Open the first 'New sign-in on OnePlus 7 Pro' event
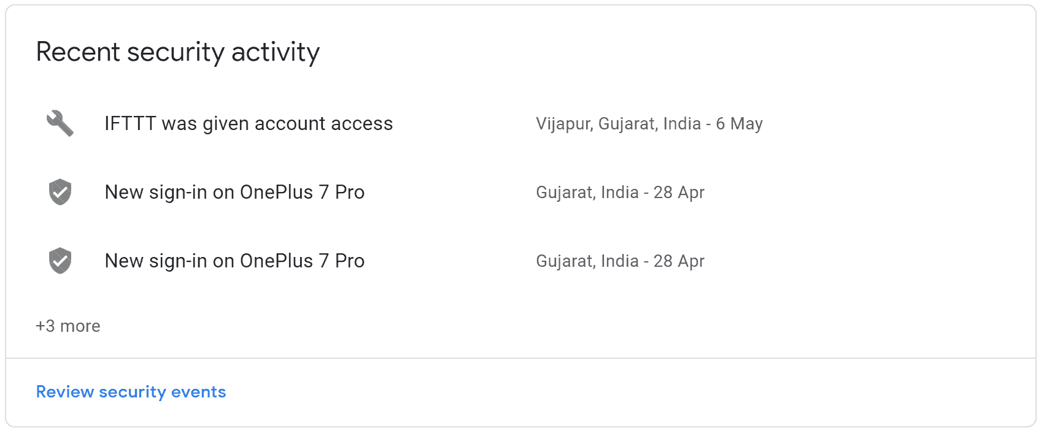This screenshot has width=1041, height=433. pos(520,192)
